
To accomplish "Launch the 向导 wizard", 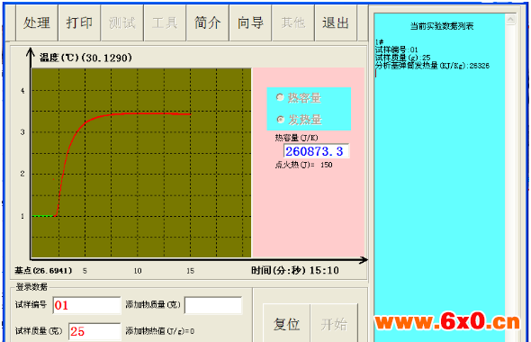I will (250, 22).
